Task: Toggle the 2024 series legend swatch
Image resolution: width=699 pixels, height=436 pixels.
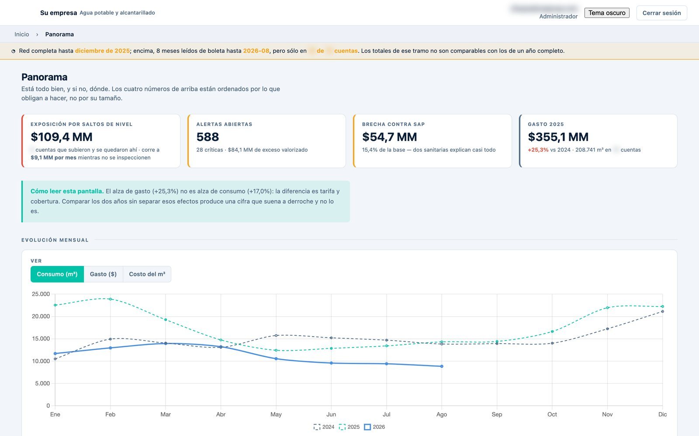Action: click(317, 427)
